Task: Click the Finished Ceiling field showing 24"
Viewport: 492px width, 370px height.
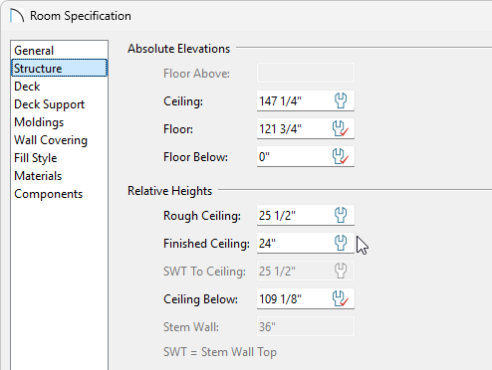Action: tap(306, 243)
